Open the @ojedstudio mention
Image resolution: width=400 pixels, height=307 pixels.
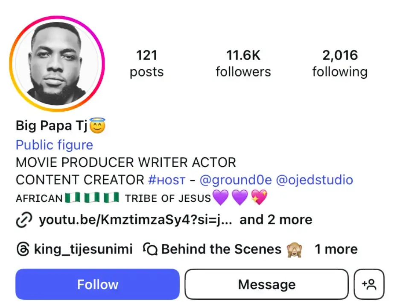coord(314,180)
